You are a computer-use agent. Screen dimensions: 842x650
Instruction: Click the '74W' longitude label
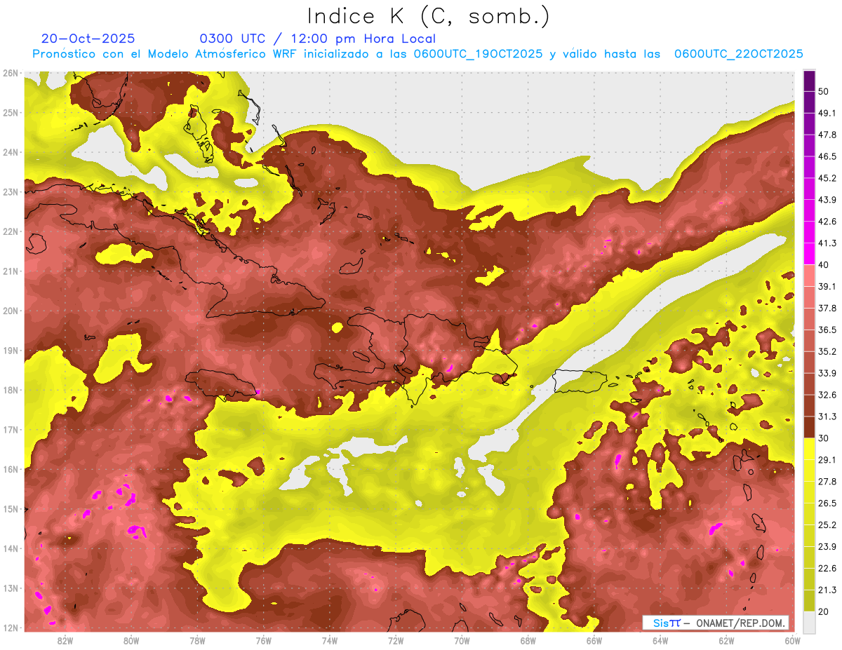pos(330,641)
